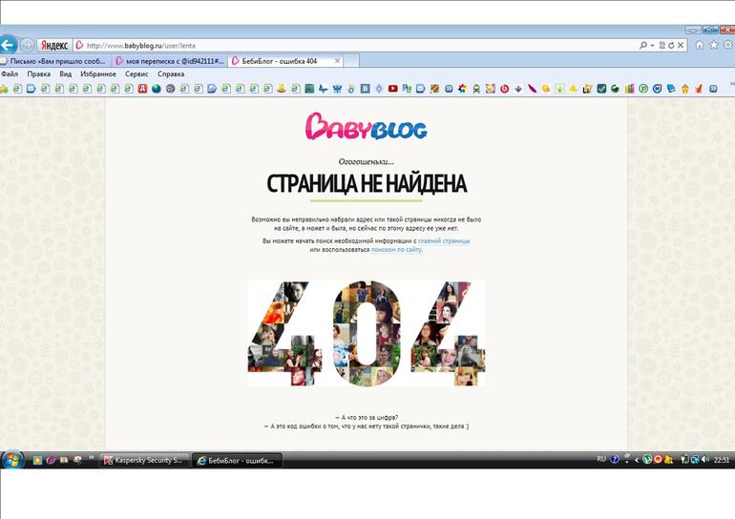The image size is (735, 519).
Task: Click the pink feather favorites icon
Action: [x=532, y=89]
